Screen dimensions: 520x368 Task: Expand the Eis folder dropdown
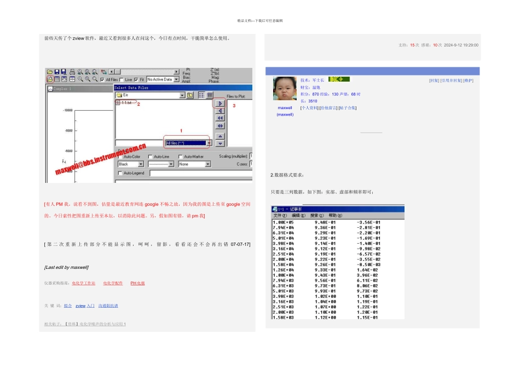pyautogui.click(x=182, y=95)
